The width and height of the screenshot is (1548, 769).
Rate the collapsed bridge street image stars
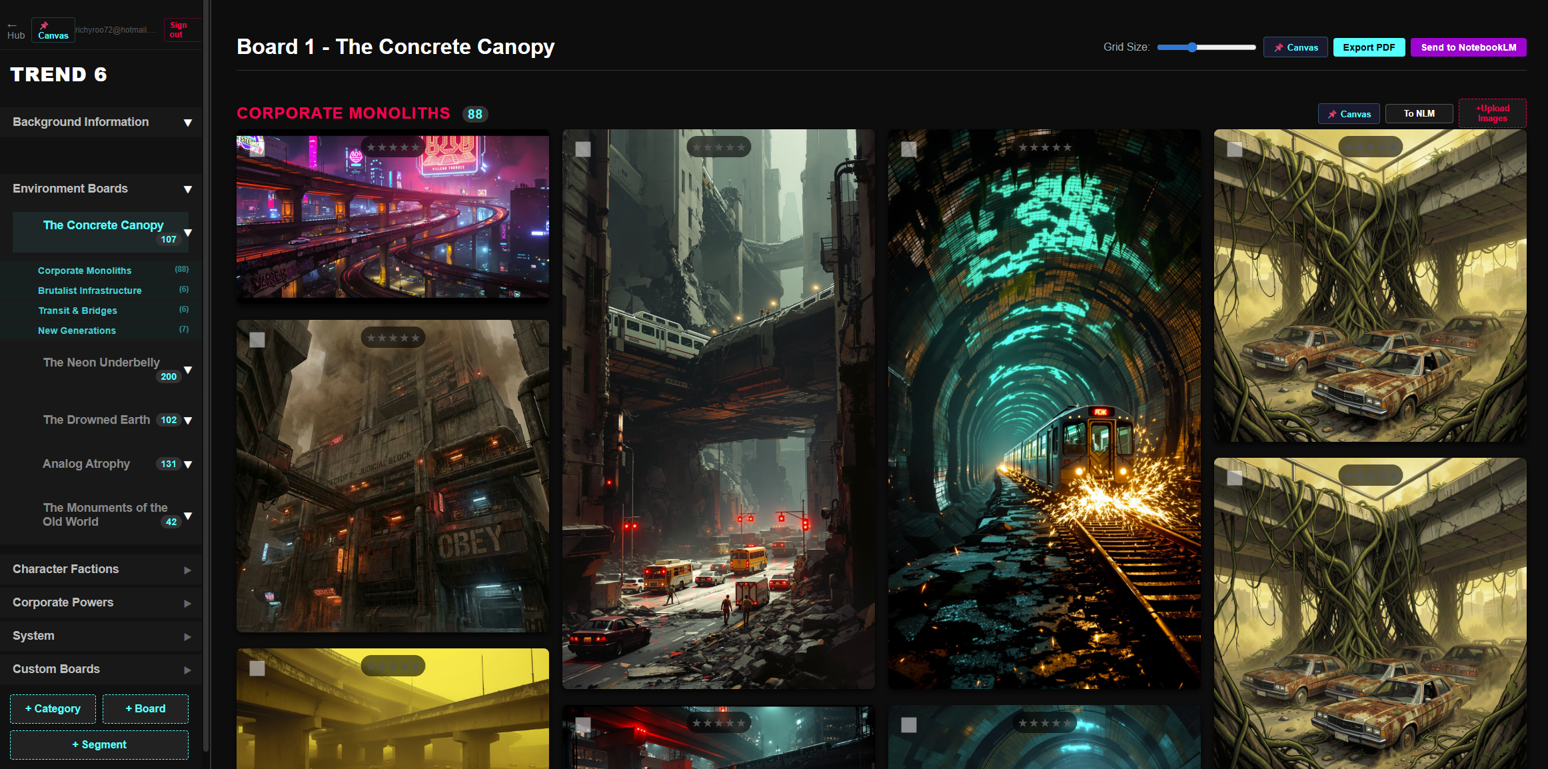click(718, 147)
